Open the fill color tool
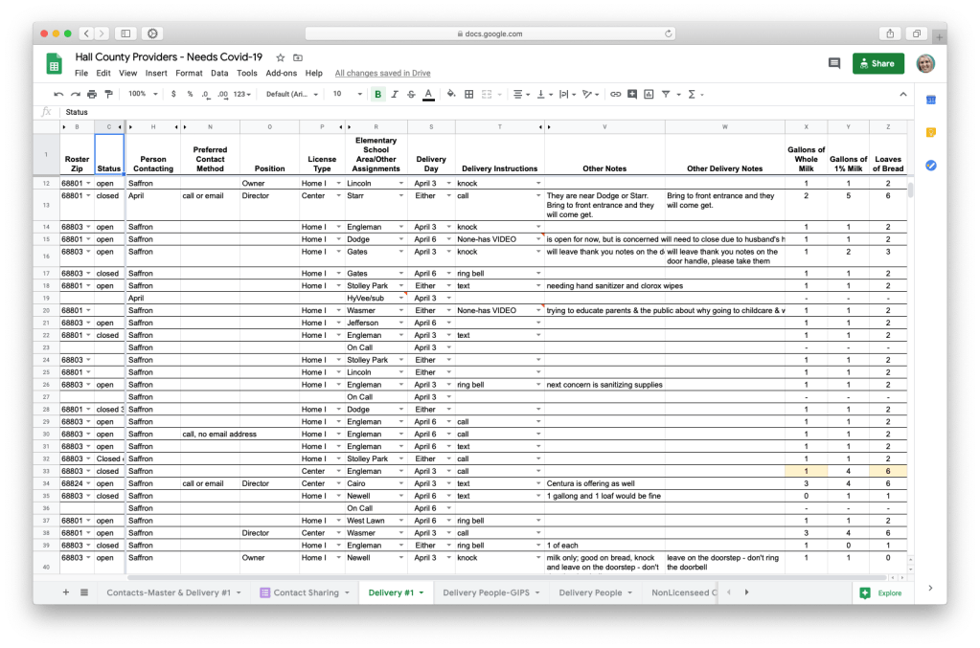The width and height of the screenshot is (980, 648). tap(450, 94)
